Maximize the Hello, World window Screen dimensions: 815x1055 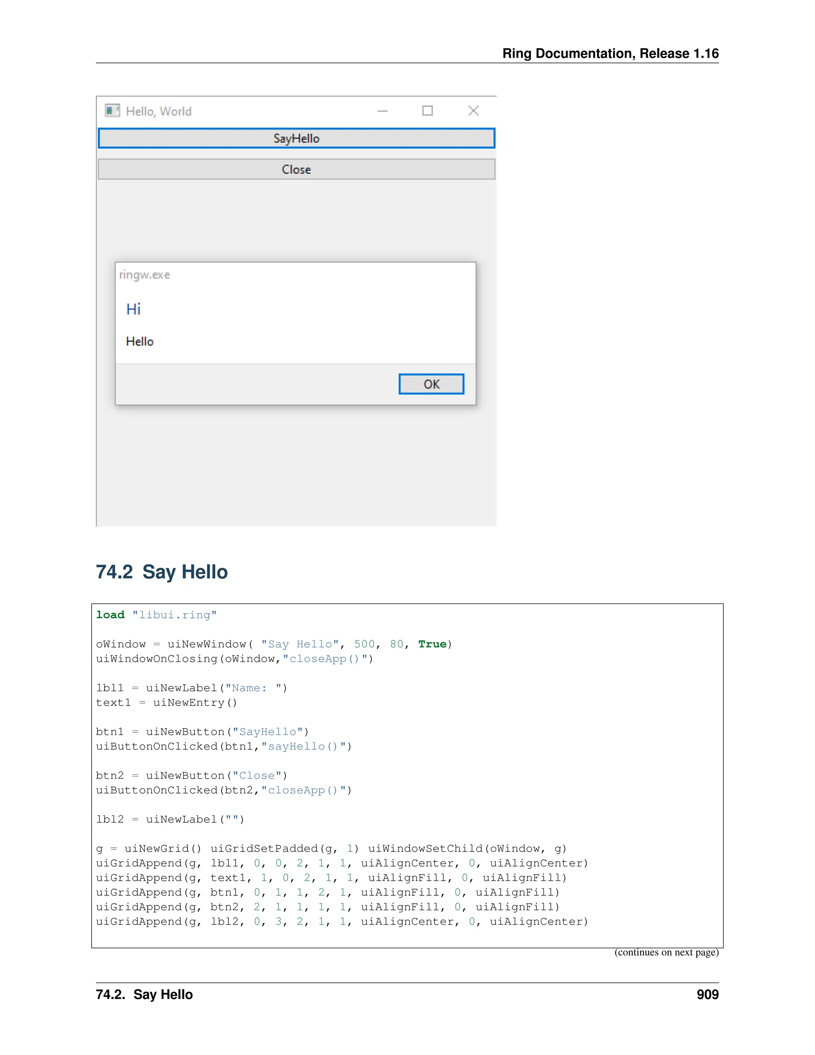click(427, 111)
